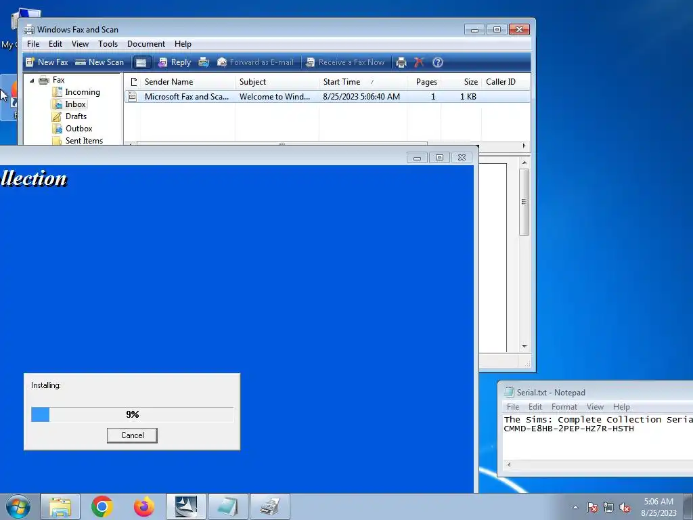
Task: Open the File menu in Fax and Scan
Action: [x=33, y=44]
